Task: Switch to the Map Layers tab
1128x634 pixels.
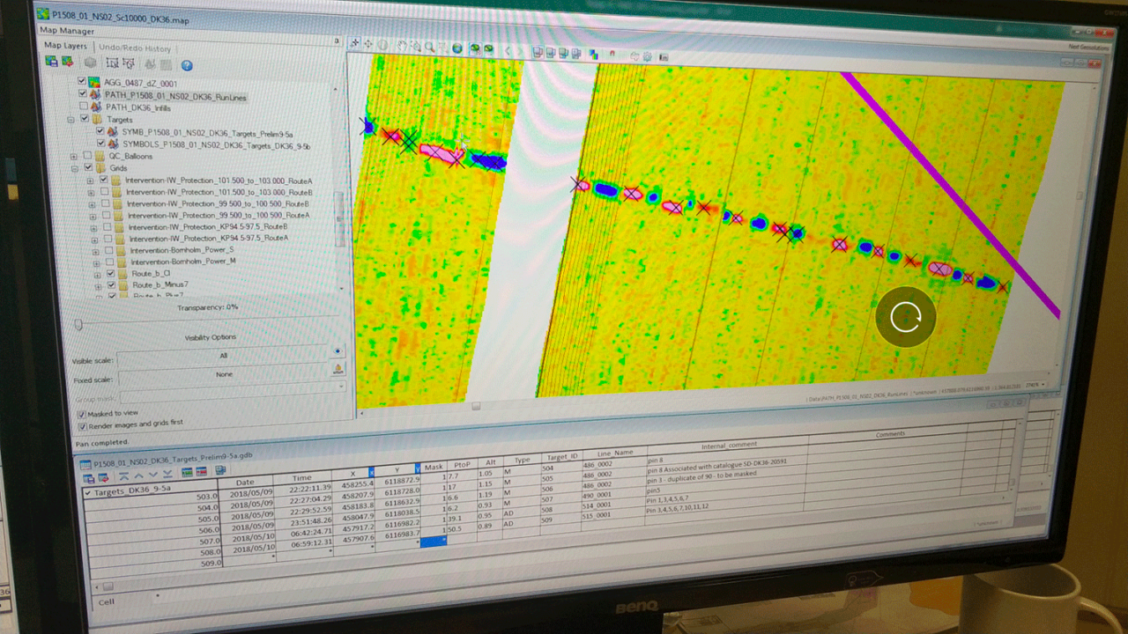Action: (65, 45)
